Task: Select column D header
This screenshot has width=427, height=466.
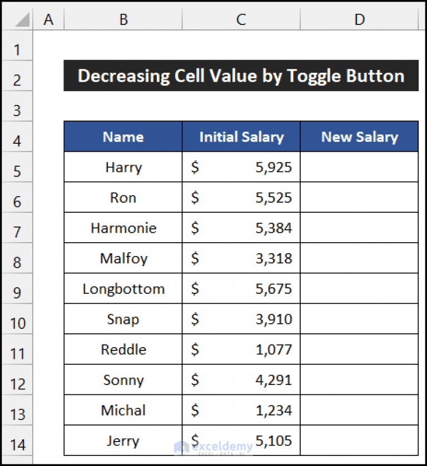Action: 359,19
